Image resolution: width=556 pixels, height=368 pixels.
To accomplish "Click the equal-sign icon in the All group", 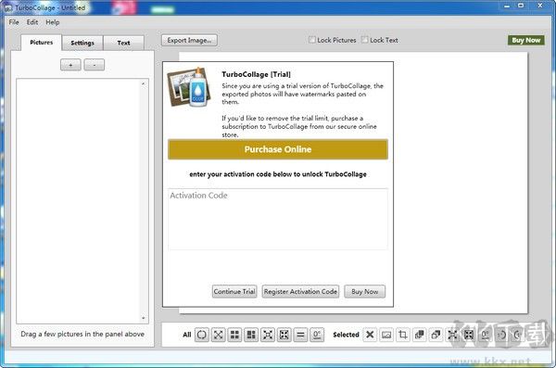I will click(x=300, y=335).
